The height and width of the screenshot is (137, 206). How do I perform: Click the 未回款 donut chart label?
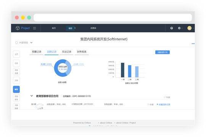[46, 64]
